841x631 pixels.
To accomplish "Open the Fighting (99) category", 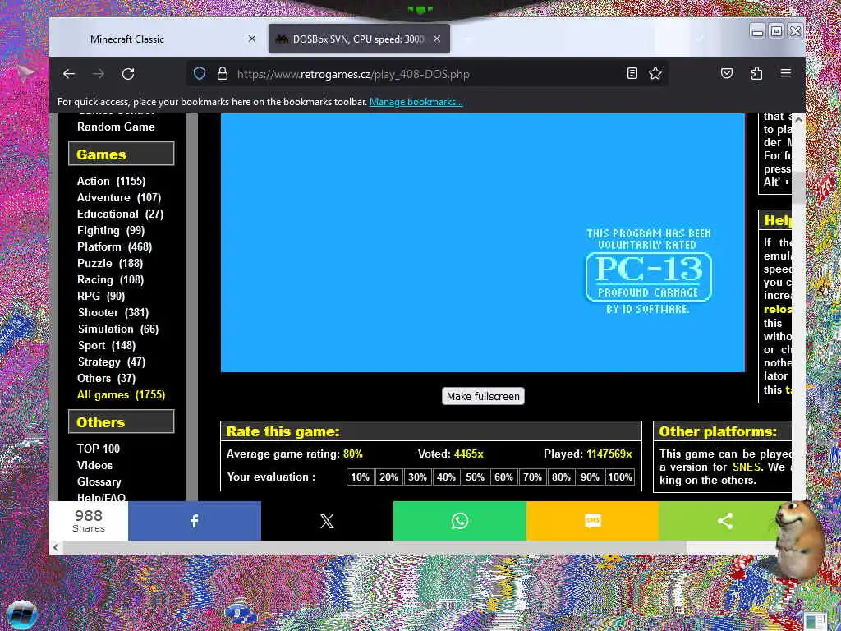I will 111,230.
